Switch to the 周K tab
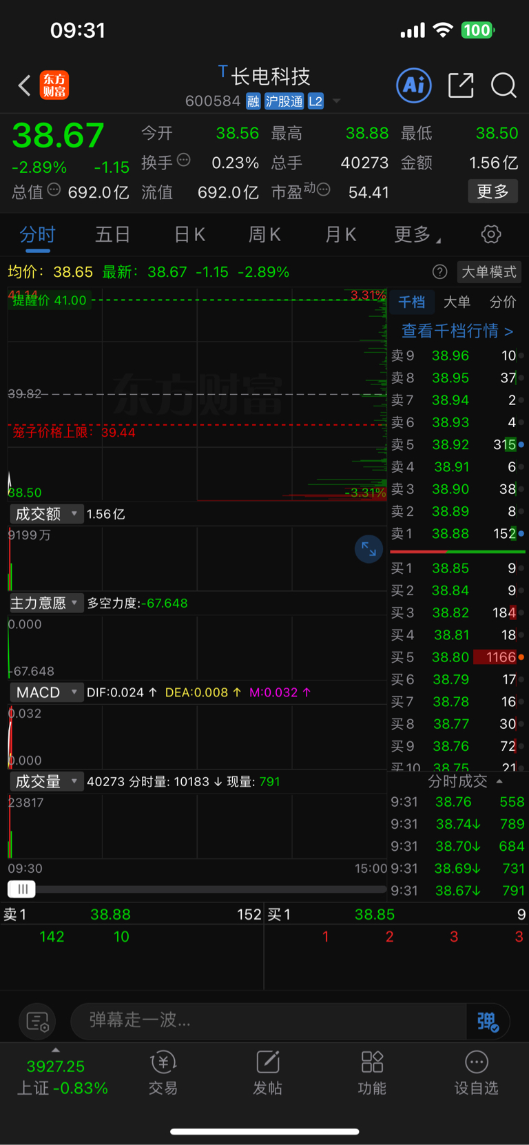The height and width of the screenshot is (1145, 529). [264, 235]
